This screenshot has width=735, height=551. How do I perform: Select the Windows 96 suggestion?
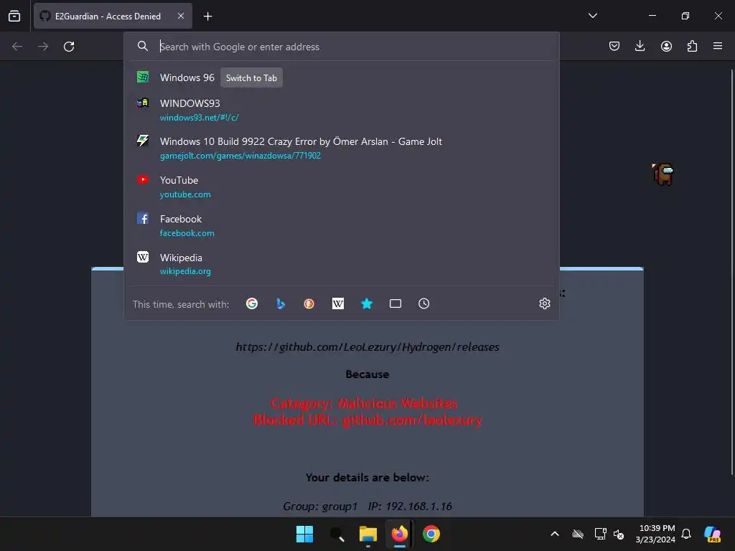pyautogui.click(x=342, y=77)
